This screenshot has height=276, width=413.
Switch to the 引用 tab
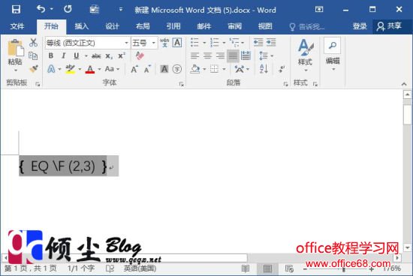pyautogui.click(x=173, y=26)
